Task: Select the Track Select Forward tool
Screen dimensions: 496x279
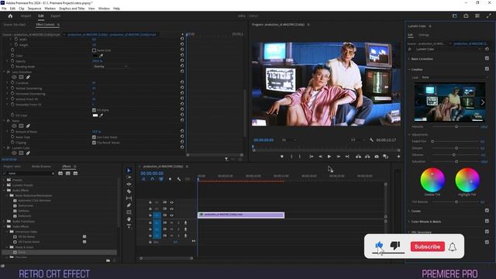Action: [129, 177]
